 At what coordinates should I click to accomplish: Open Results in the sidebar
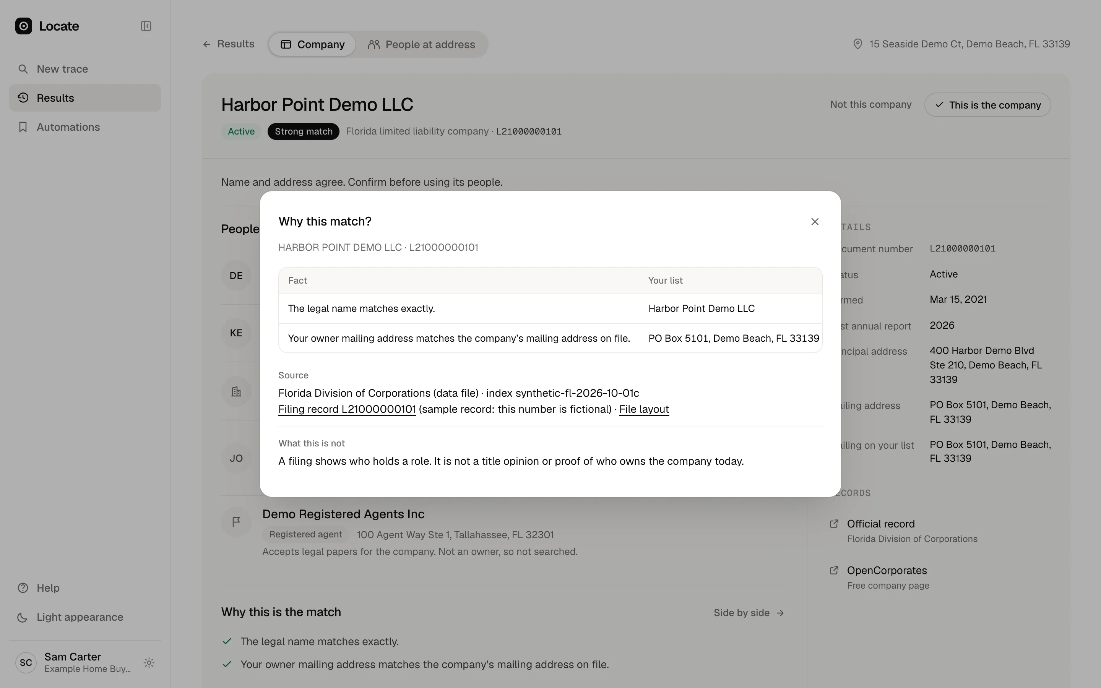[85, 98]
